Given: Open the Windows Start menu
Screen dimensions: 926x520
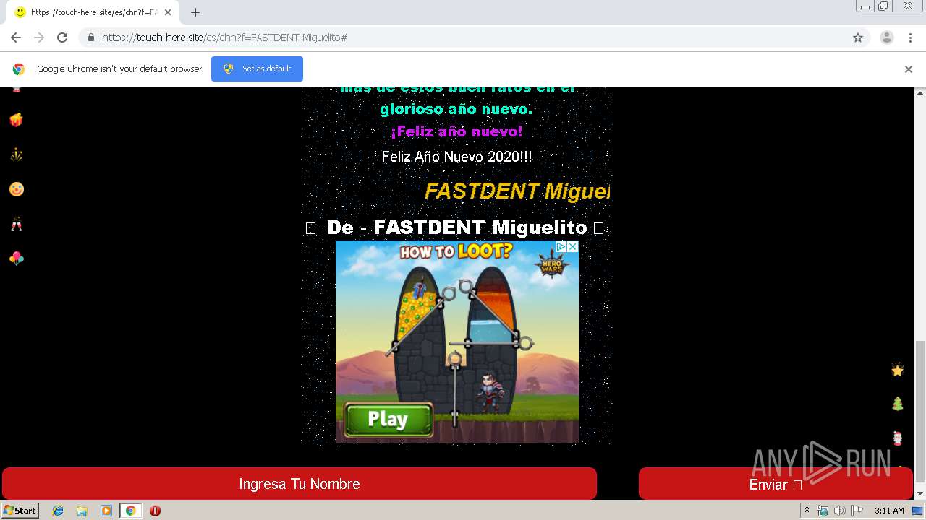Looking at the screenshot, I should click(20, 511).
